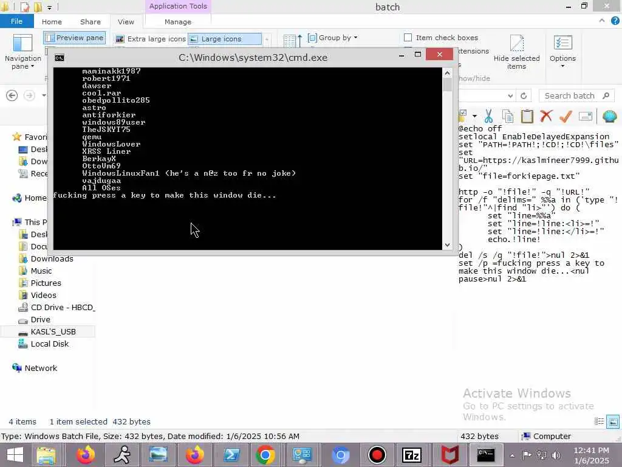Open the PowerShell taskbar icon

[x=231, y=455]
